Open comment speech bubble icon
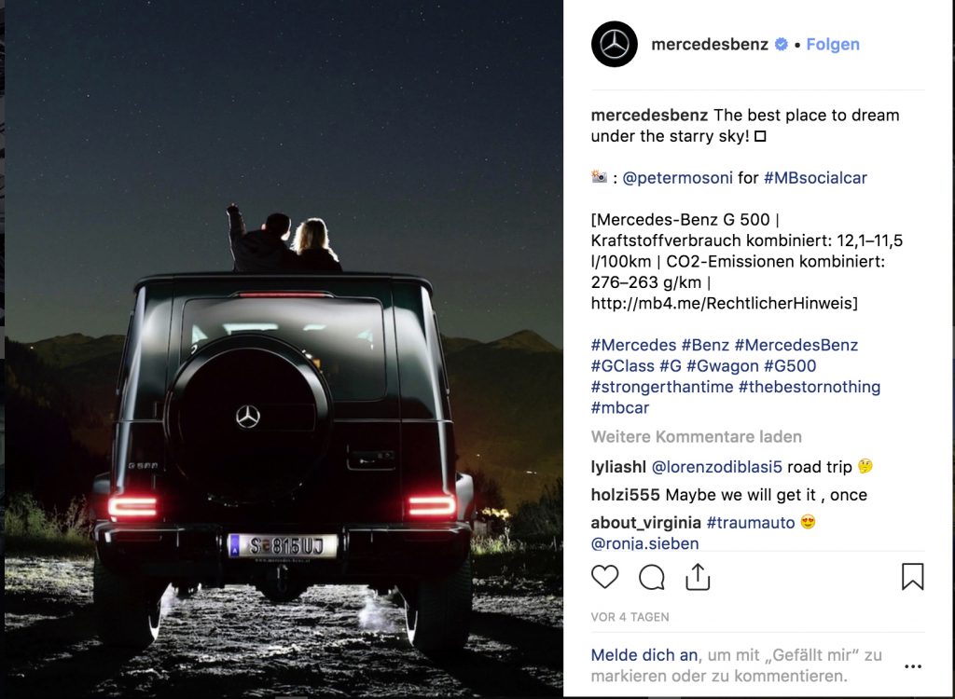This screenshot has height=699, width=955. click(x=651, y=577)
